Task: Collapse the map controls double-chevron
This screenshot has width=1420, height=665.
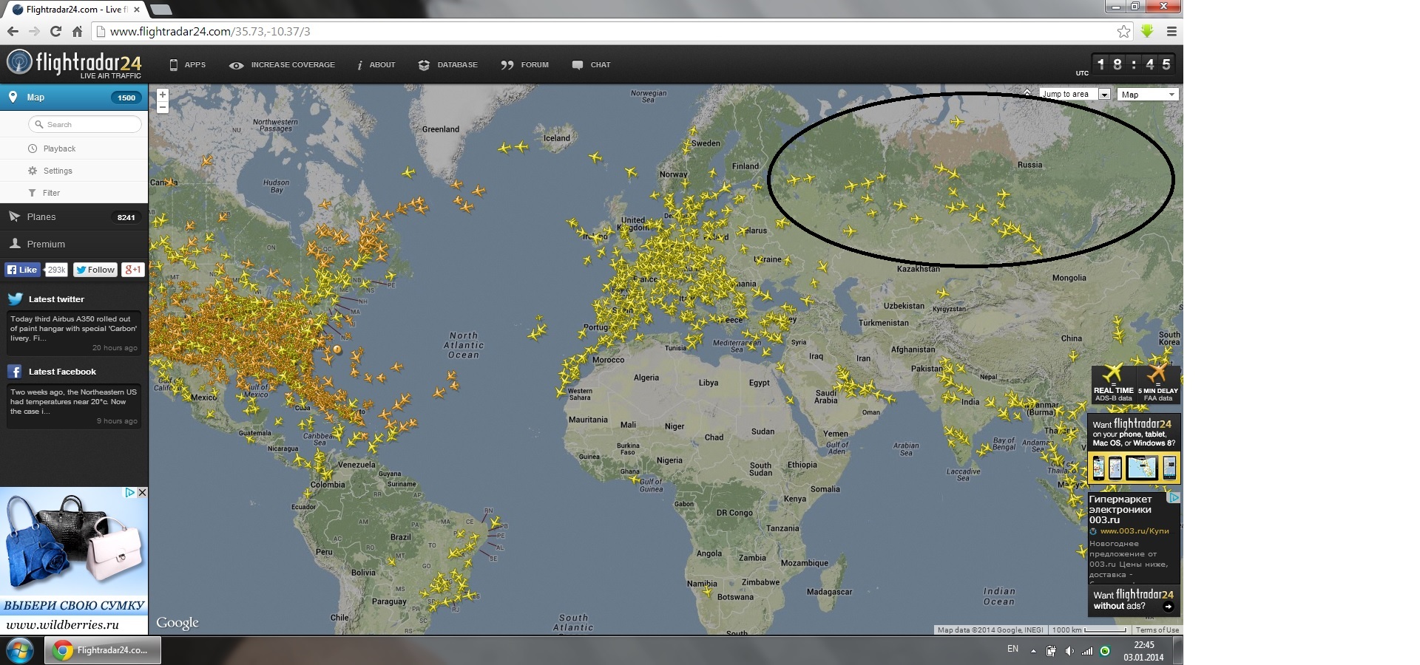Action: coord(1027,93)
